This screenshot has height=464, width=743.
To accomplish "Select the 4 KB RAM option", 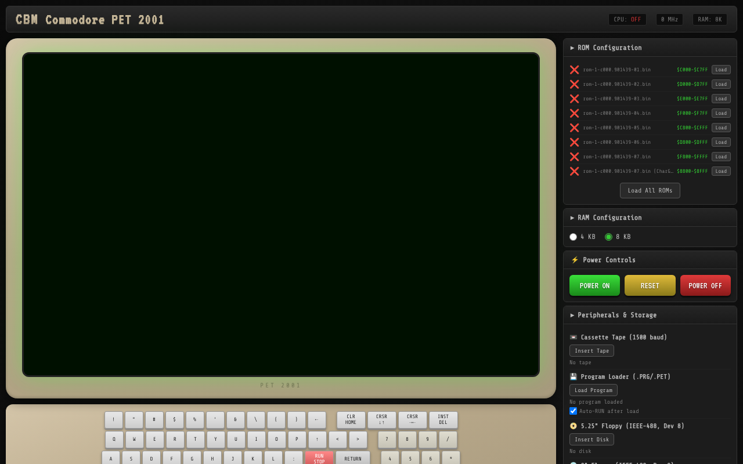I will point(573,237).
